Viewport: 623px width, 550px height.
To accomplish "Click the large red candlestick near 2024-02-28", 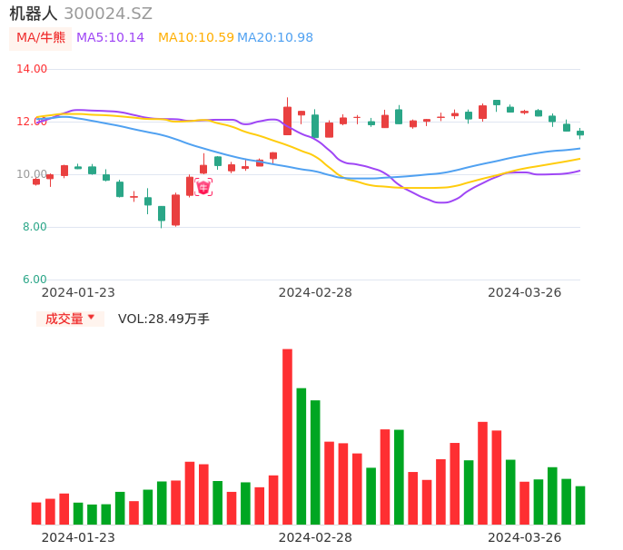I will pyautogui.click(x=287, y=121).
